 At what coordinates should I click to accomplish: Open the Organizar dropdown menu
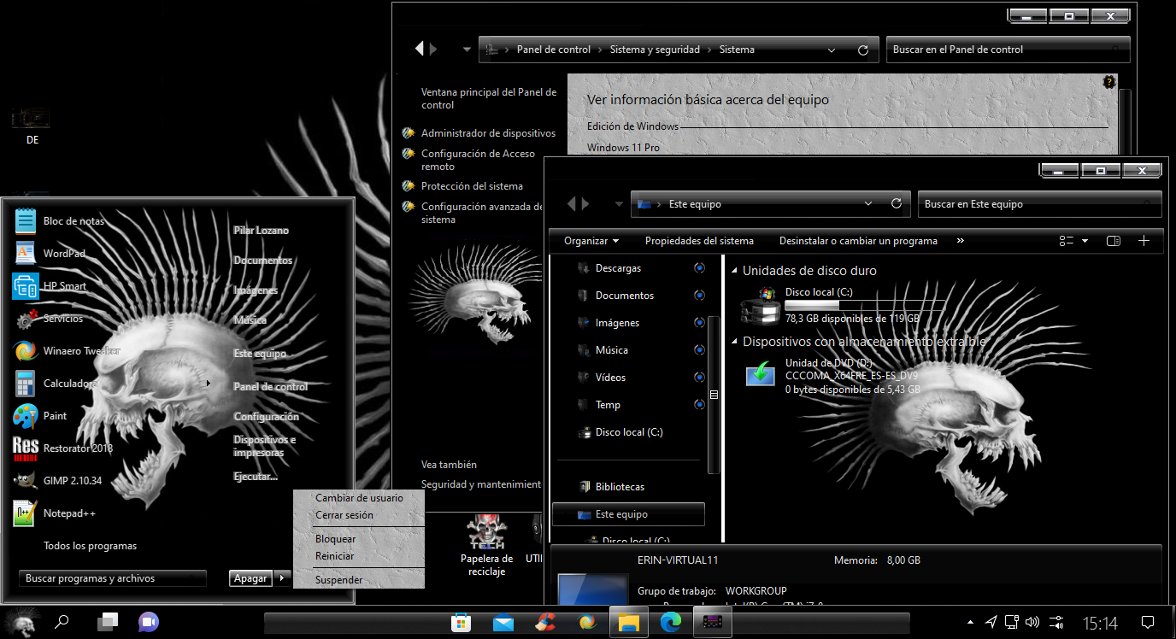591,240
